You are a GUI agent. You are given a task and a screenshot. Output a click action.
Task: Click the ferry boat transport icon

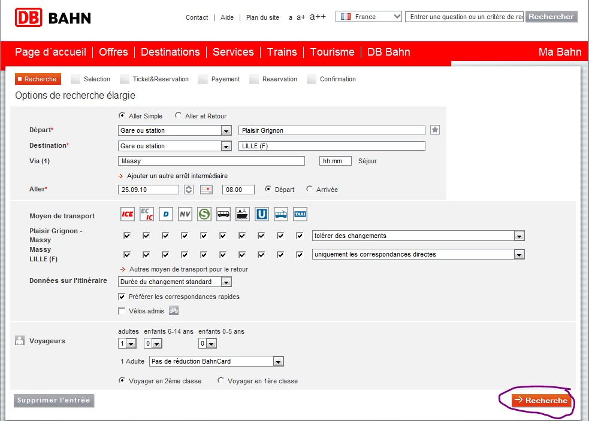pos(243,214)
